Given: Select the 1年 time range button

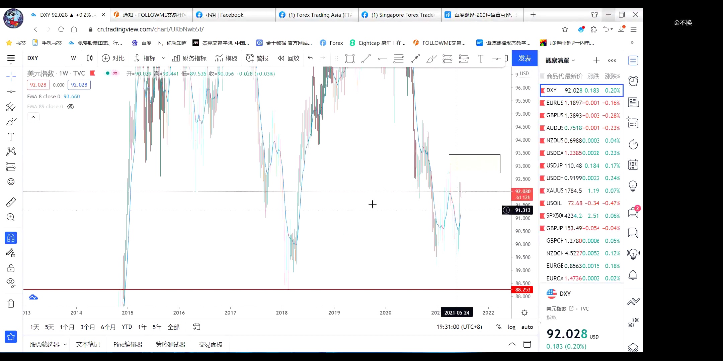Looking at the screenshot, I should point(142,327).
